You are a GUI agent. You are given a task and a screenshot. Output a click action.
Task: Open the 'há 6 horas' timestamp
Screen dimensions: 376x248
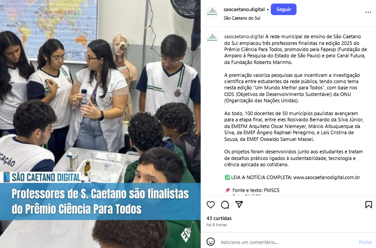(x=217, y=225)
